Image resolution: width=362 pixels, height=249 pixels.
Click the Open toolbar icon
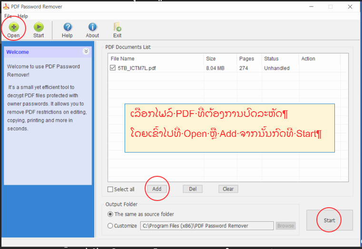pos(13,28)
